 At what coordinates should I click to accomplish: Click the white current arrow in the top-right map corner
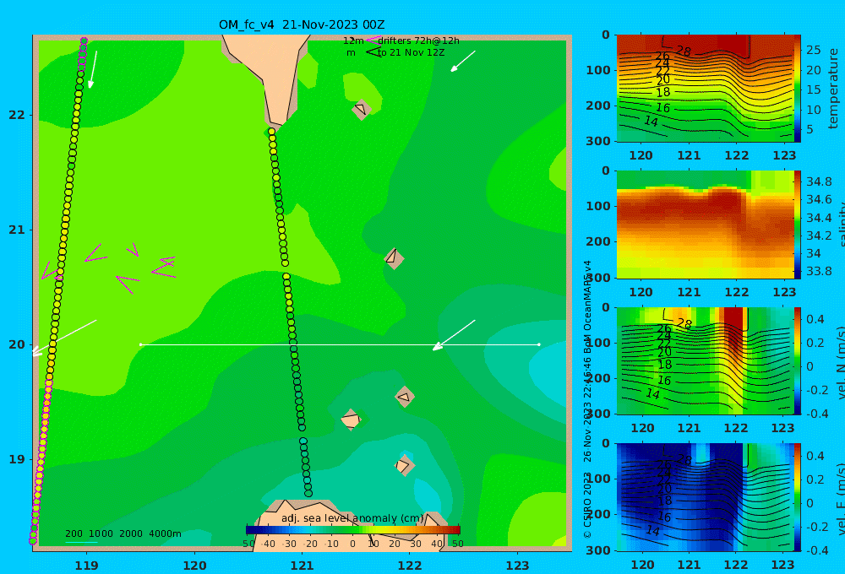(x=463, y=61)
